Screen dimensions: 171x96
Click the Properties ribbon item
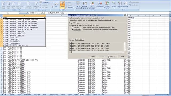[x=44, y=5]
